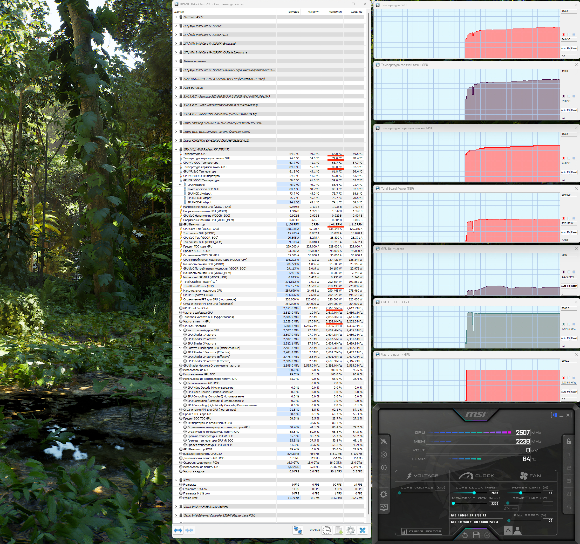
Task: Click the clock reset timer icon
Action: [326, 530]
